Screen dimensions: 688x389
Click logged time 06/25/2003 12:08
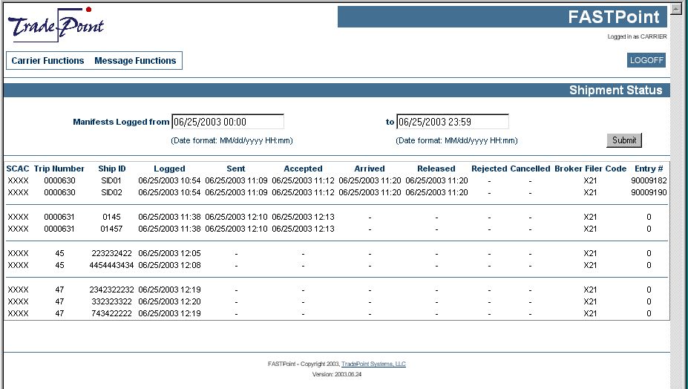pos(169,265)
